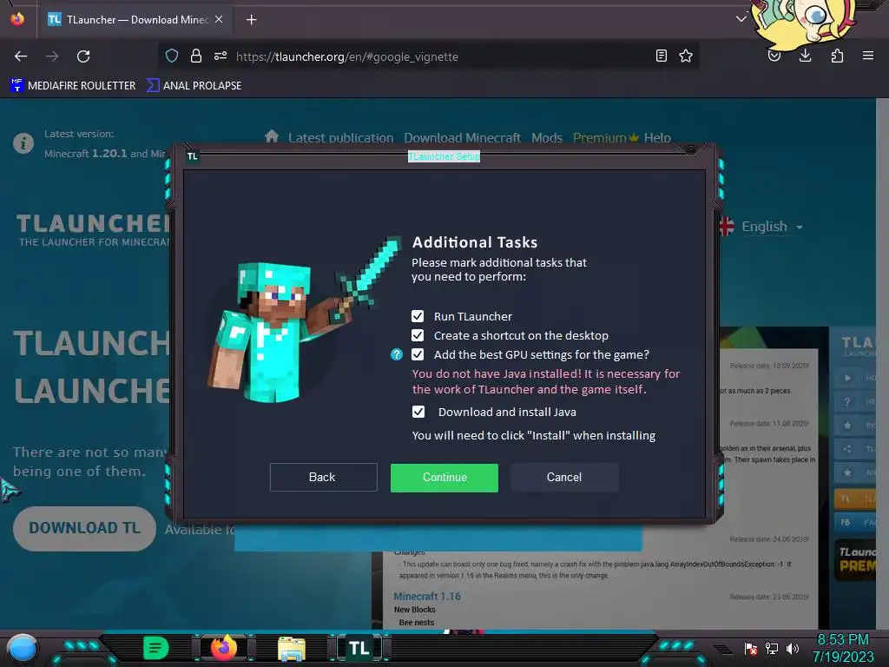
Task: Open the MEDIAFIRE ROULETTER bookmark
Action: 74,86
